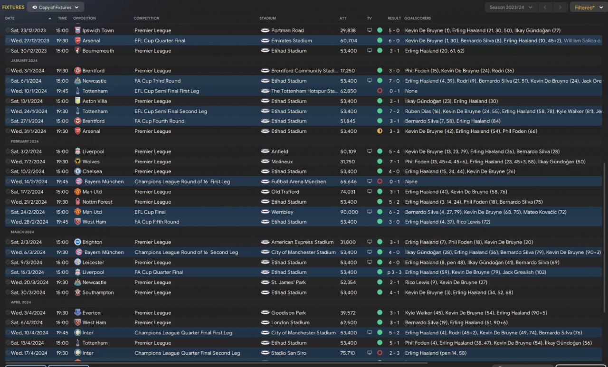
Task: Toggle the check circle beside Wed, 3/4/2024
Action: pyautogui.click(x=8, y=313)
